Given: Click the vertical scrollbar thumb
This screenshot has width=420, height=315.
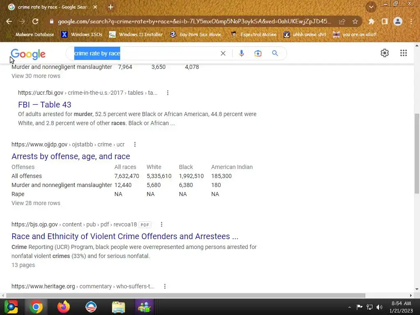Looking at the screenshot, I should (x=417, y=153).
